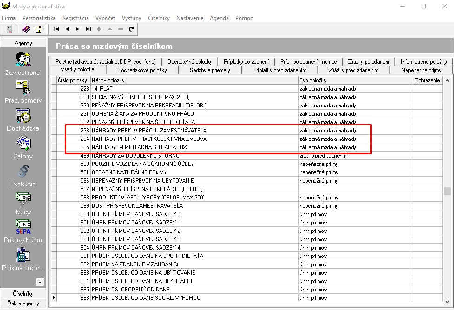Open Zamestnanci agenda in sidebar

tap(23, 64)
